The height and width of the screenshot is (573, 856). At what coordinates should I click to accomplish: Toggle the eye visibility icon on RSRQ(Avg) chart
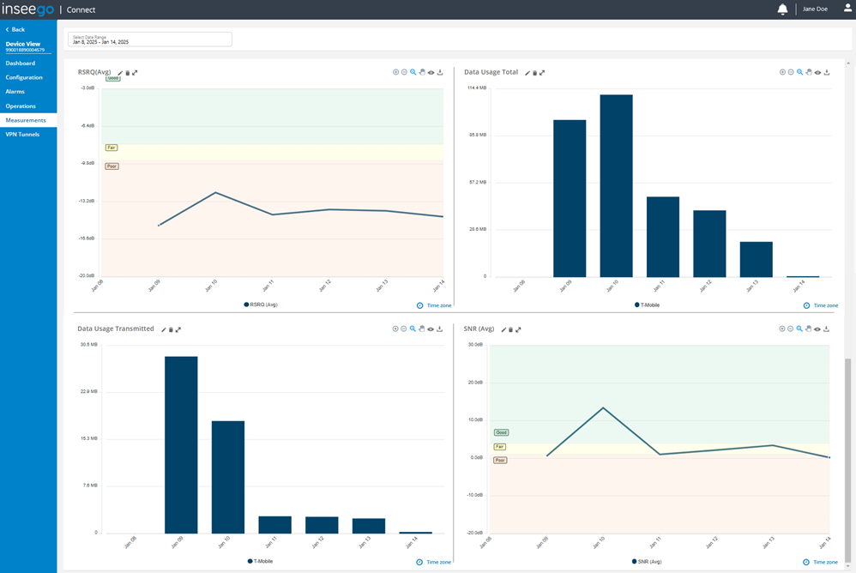click(431, 72)
